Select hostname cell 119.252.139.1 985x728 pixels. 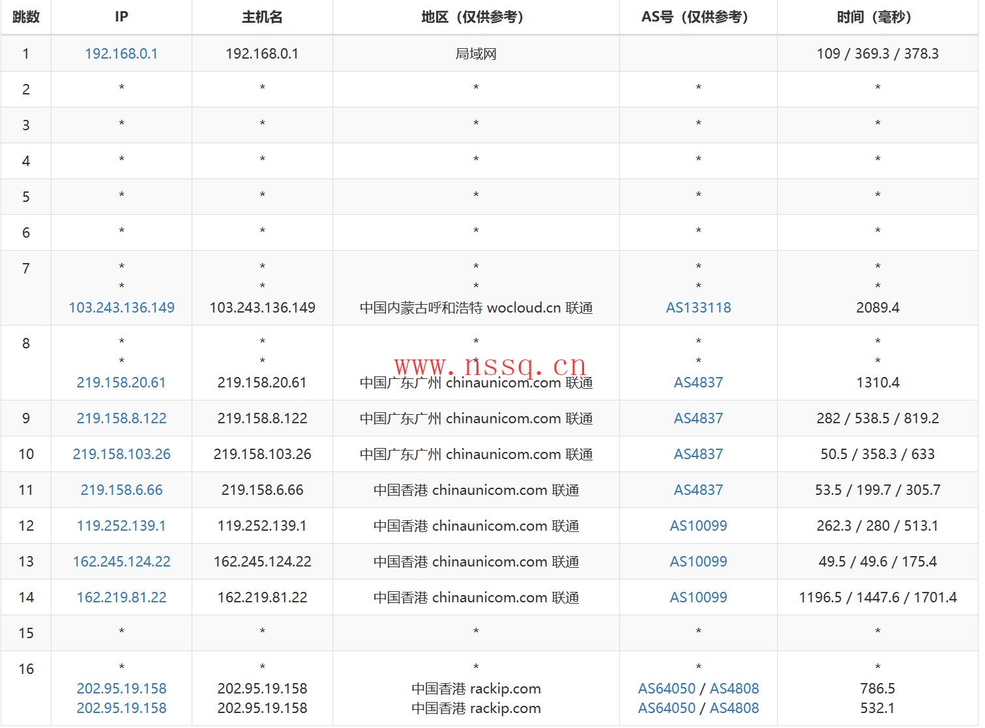[262, 525]
